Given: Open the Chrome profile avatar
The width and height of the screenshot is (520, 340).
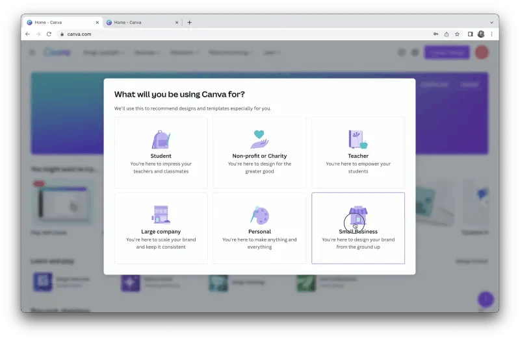Looking at the screenshot, I should click(x=481, y=34).
